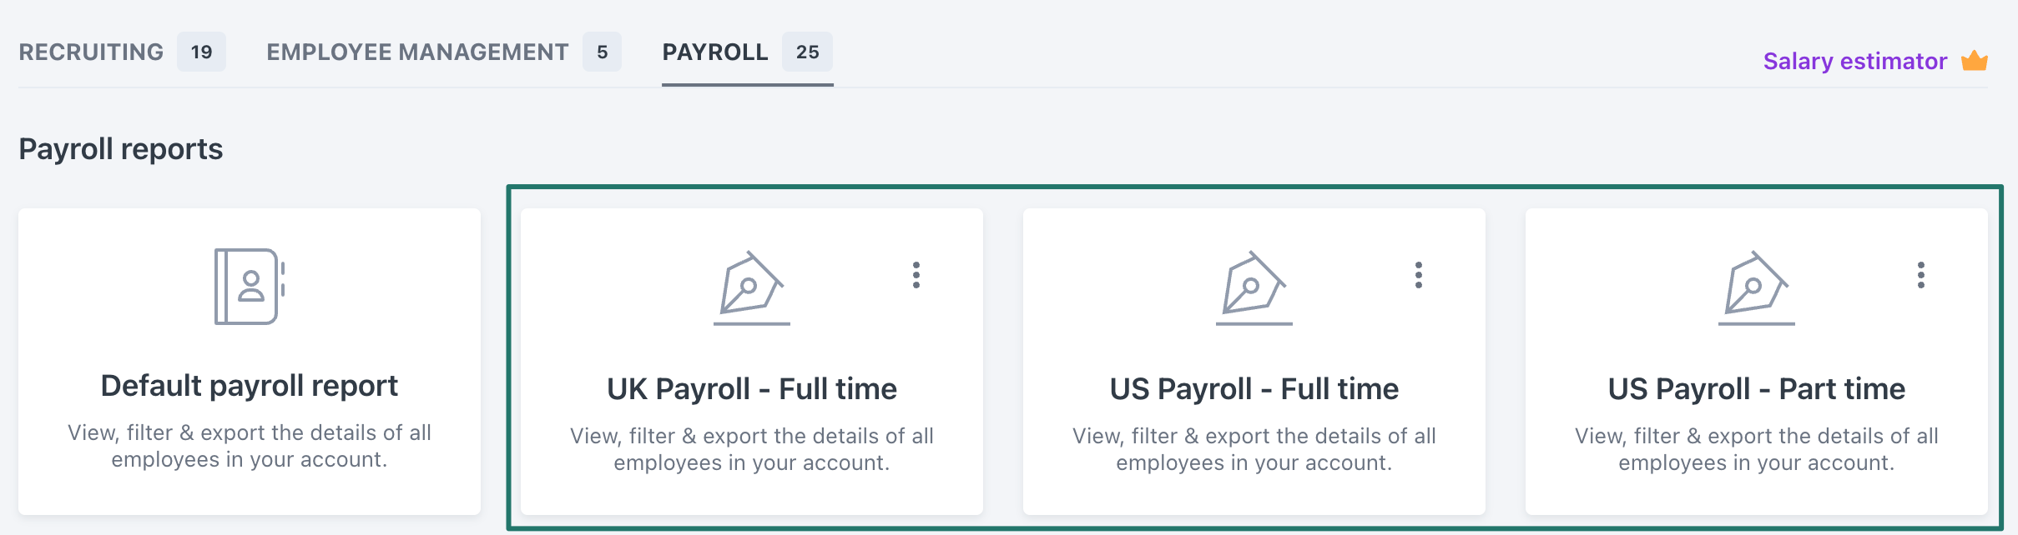The image size is (2018, 535).
Task: Click the pen icon on US Payroll - Full time
Action: click(1254, 288)
